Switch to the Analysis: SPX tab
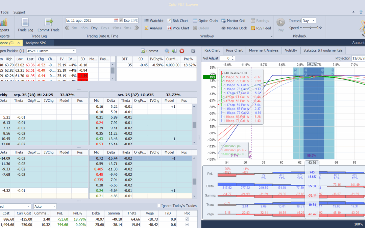The height and width of the screenshot is (228, 365). coord(35,43)
